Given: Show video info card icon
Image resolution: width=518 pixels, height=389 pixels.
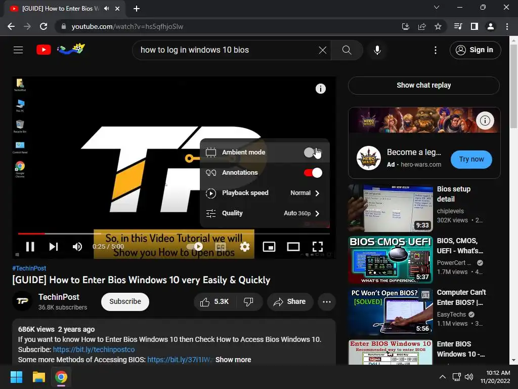Looking at the screenshot, I should coord(320,89).
